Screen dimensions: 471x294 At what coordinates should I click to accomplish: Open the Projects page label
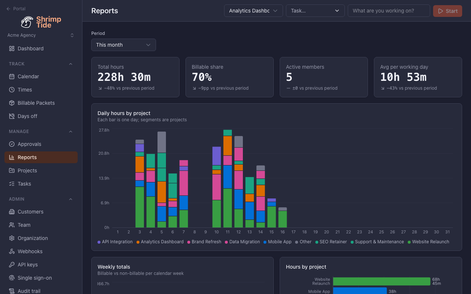(27, 171)
